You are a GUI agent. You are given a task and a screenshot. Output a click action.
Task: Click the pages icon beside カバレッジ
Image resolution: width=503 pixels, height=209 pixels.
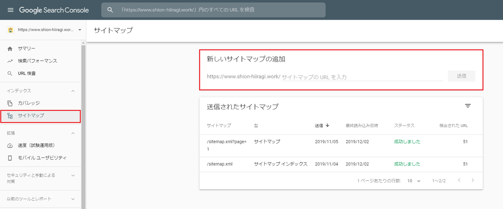click(10, 103)
